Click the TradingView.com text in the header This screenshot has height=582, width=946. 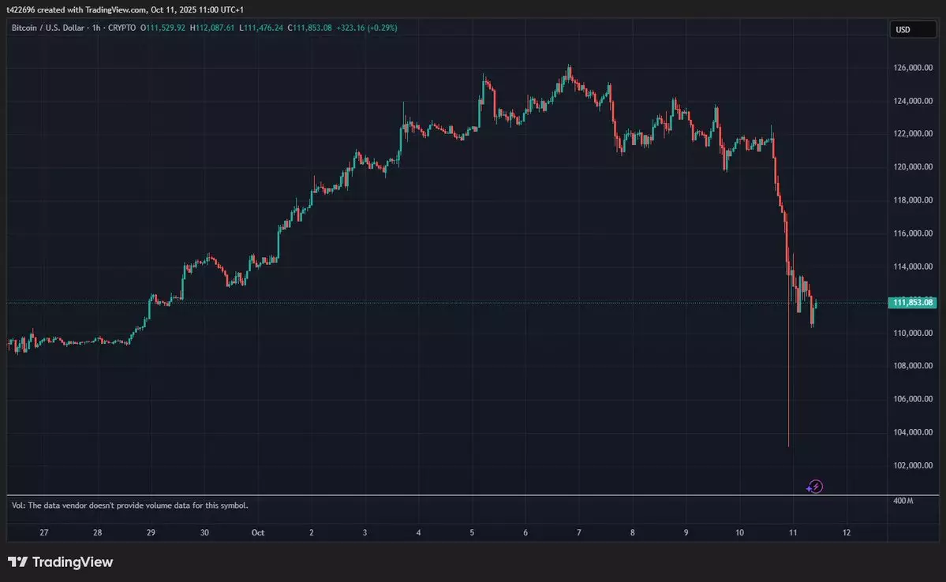(114, 10)
